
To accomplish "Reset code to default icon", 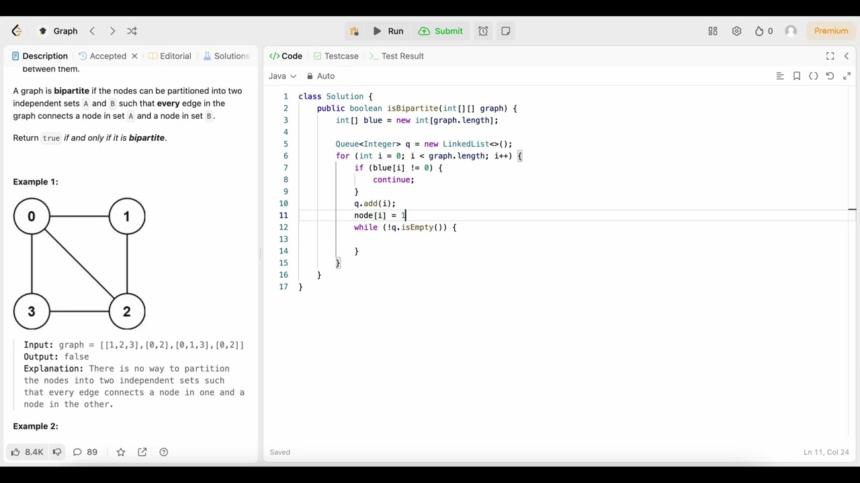I will (x=830, y=76).
